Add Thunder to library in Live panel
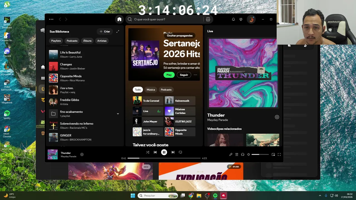Viewport: 356px width, 200px height. 277,117
